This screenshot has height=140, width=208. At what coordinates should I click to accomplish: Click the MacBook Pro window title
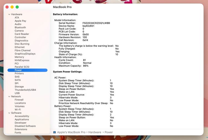tap(62, 7)
